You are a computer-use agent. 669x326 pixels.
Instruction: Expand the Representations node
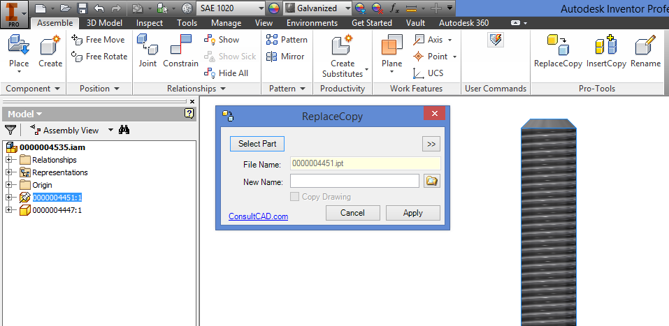pyautogui.click(x=8, y=172)
